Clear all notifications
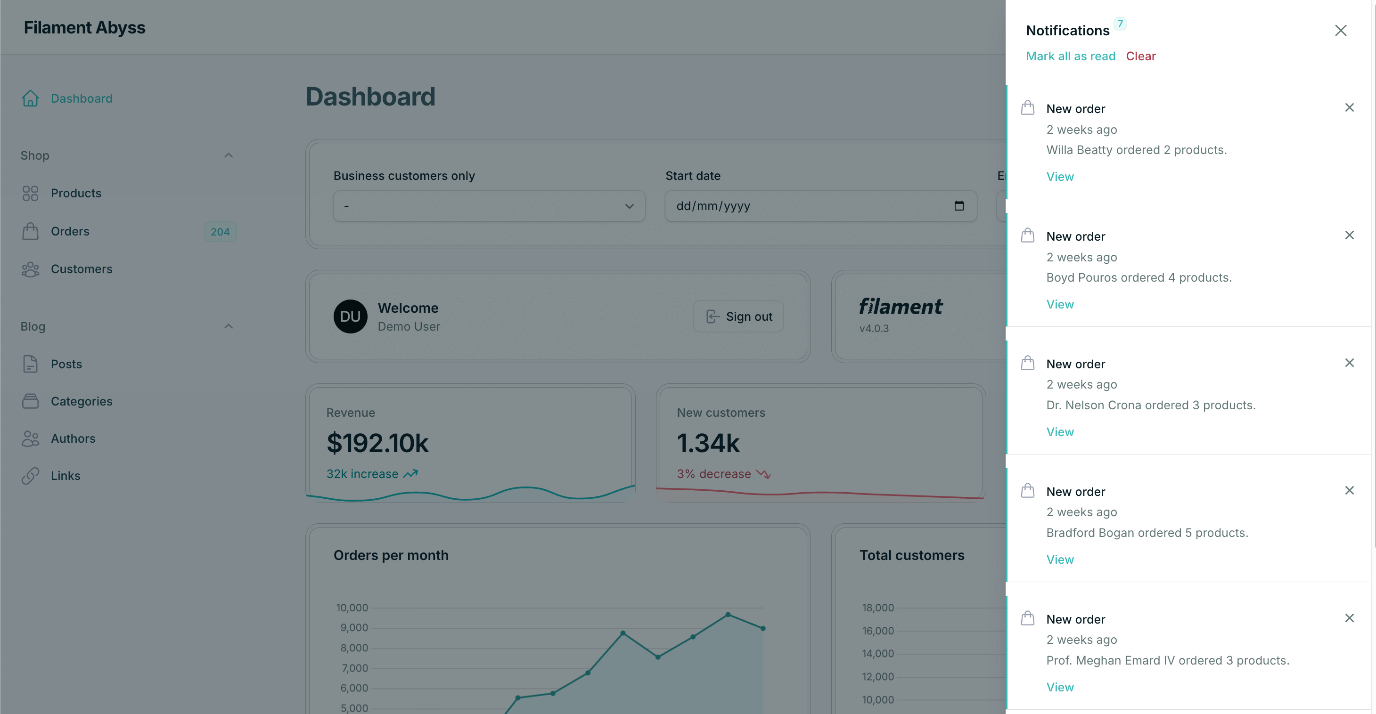Image resolution: width=1376 pixels, height=714 pixels. (1140, 56)
